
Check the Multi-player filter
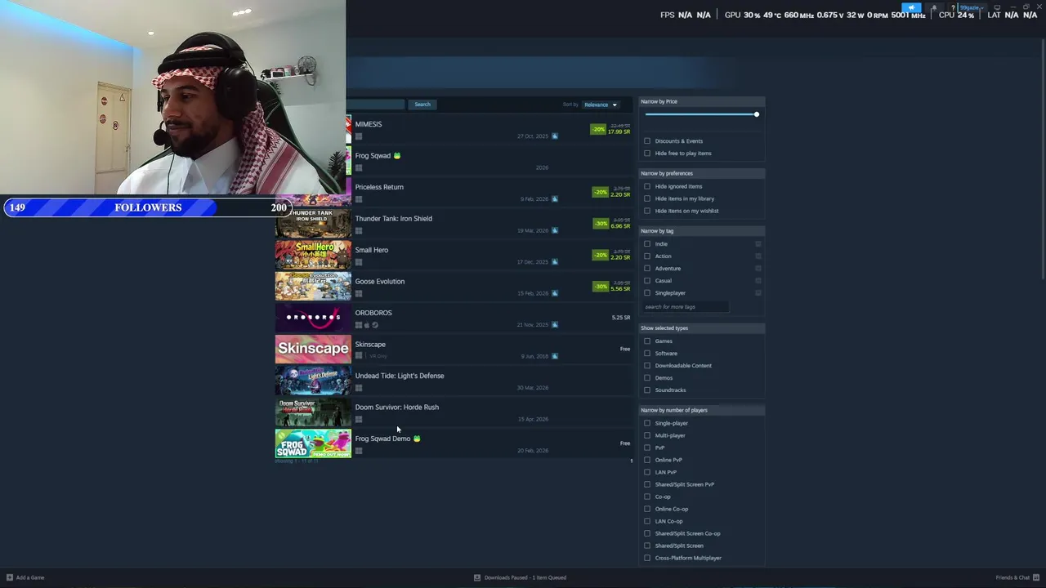pyautogui.click(x=647, y=435)
